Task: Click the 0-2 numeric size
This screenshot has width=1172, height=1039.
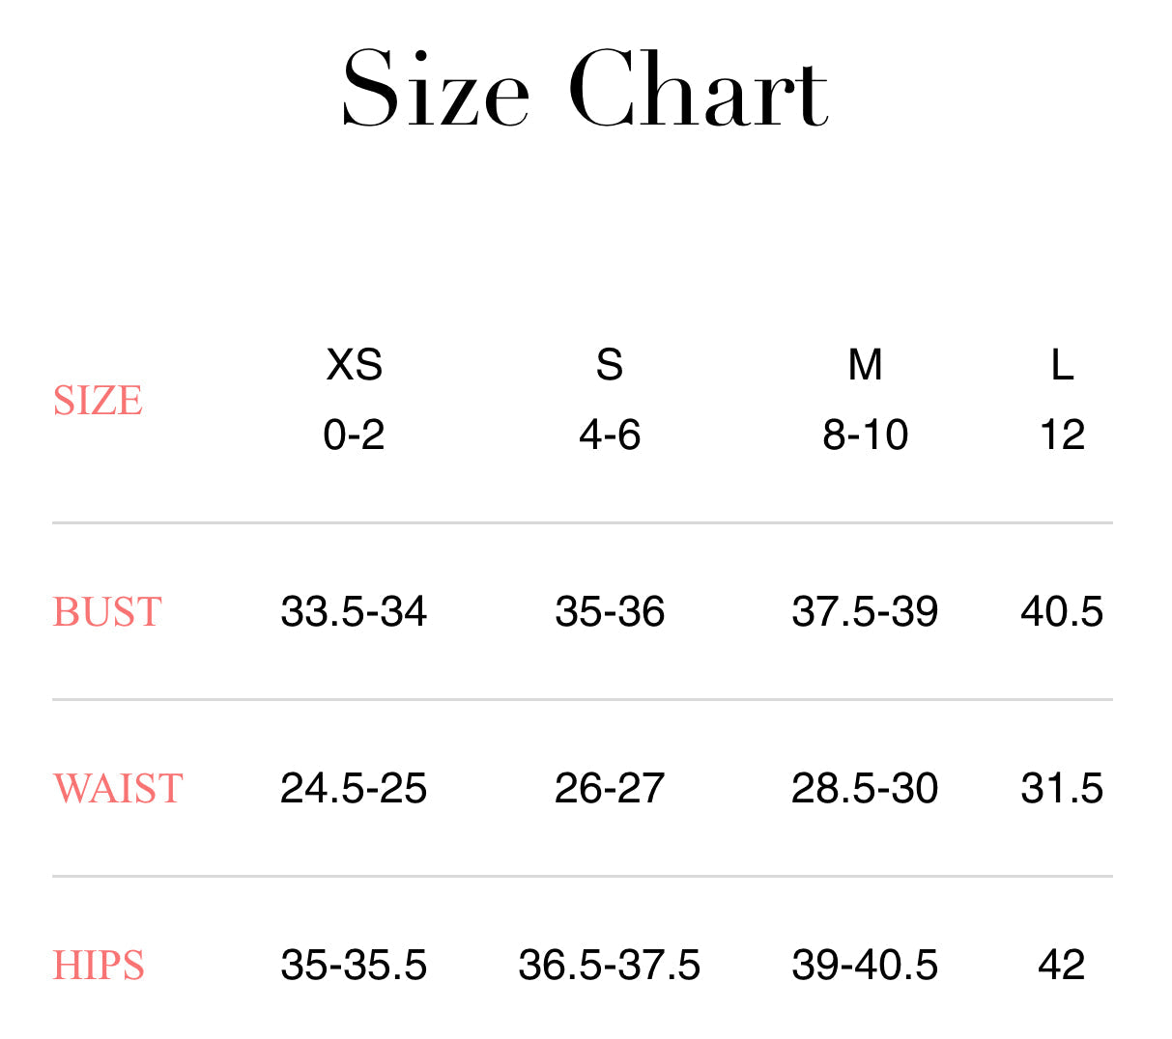Action: (x=354, y=435)
